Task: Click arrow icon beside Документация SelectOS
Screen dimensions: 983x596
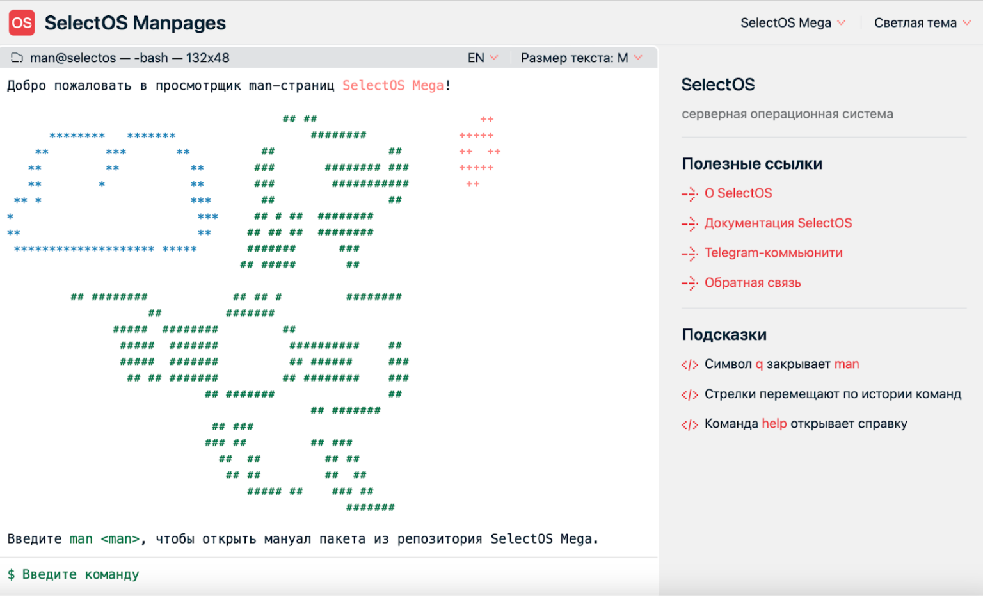Action: (x=690, y=225)
